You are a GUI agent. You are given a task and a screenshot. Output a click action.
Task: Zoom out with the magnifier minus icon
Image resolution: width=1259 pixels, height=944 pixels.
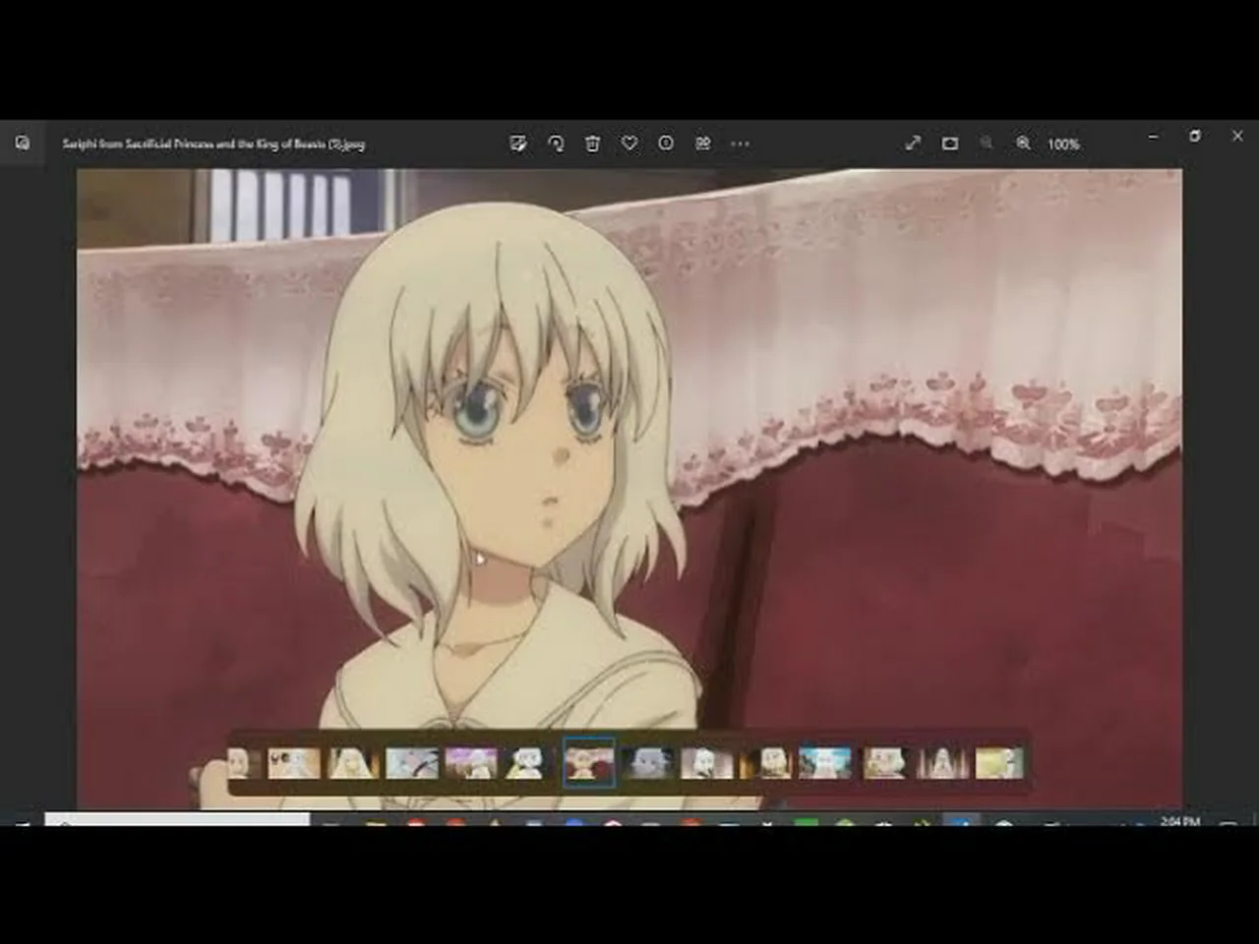987,144
